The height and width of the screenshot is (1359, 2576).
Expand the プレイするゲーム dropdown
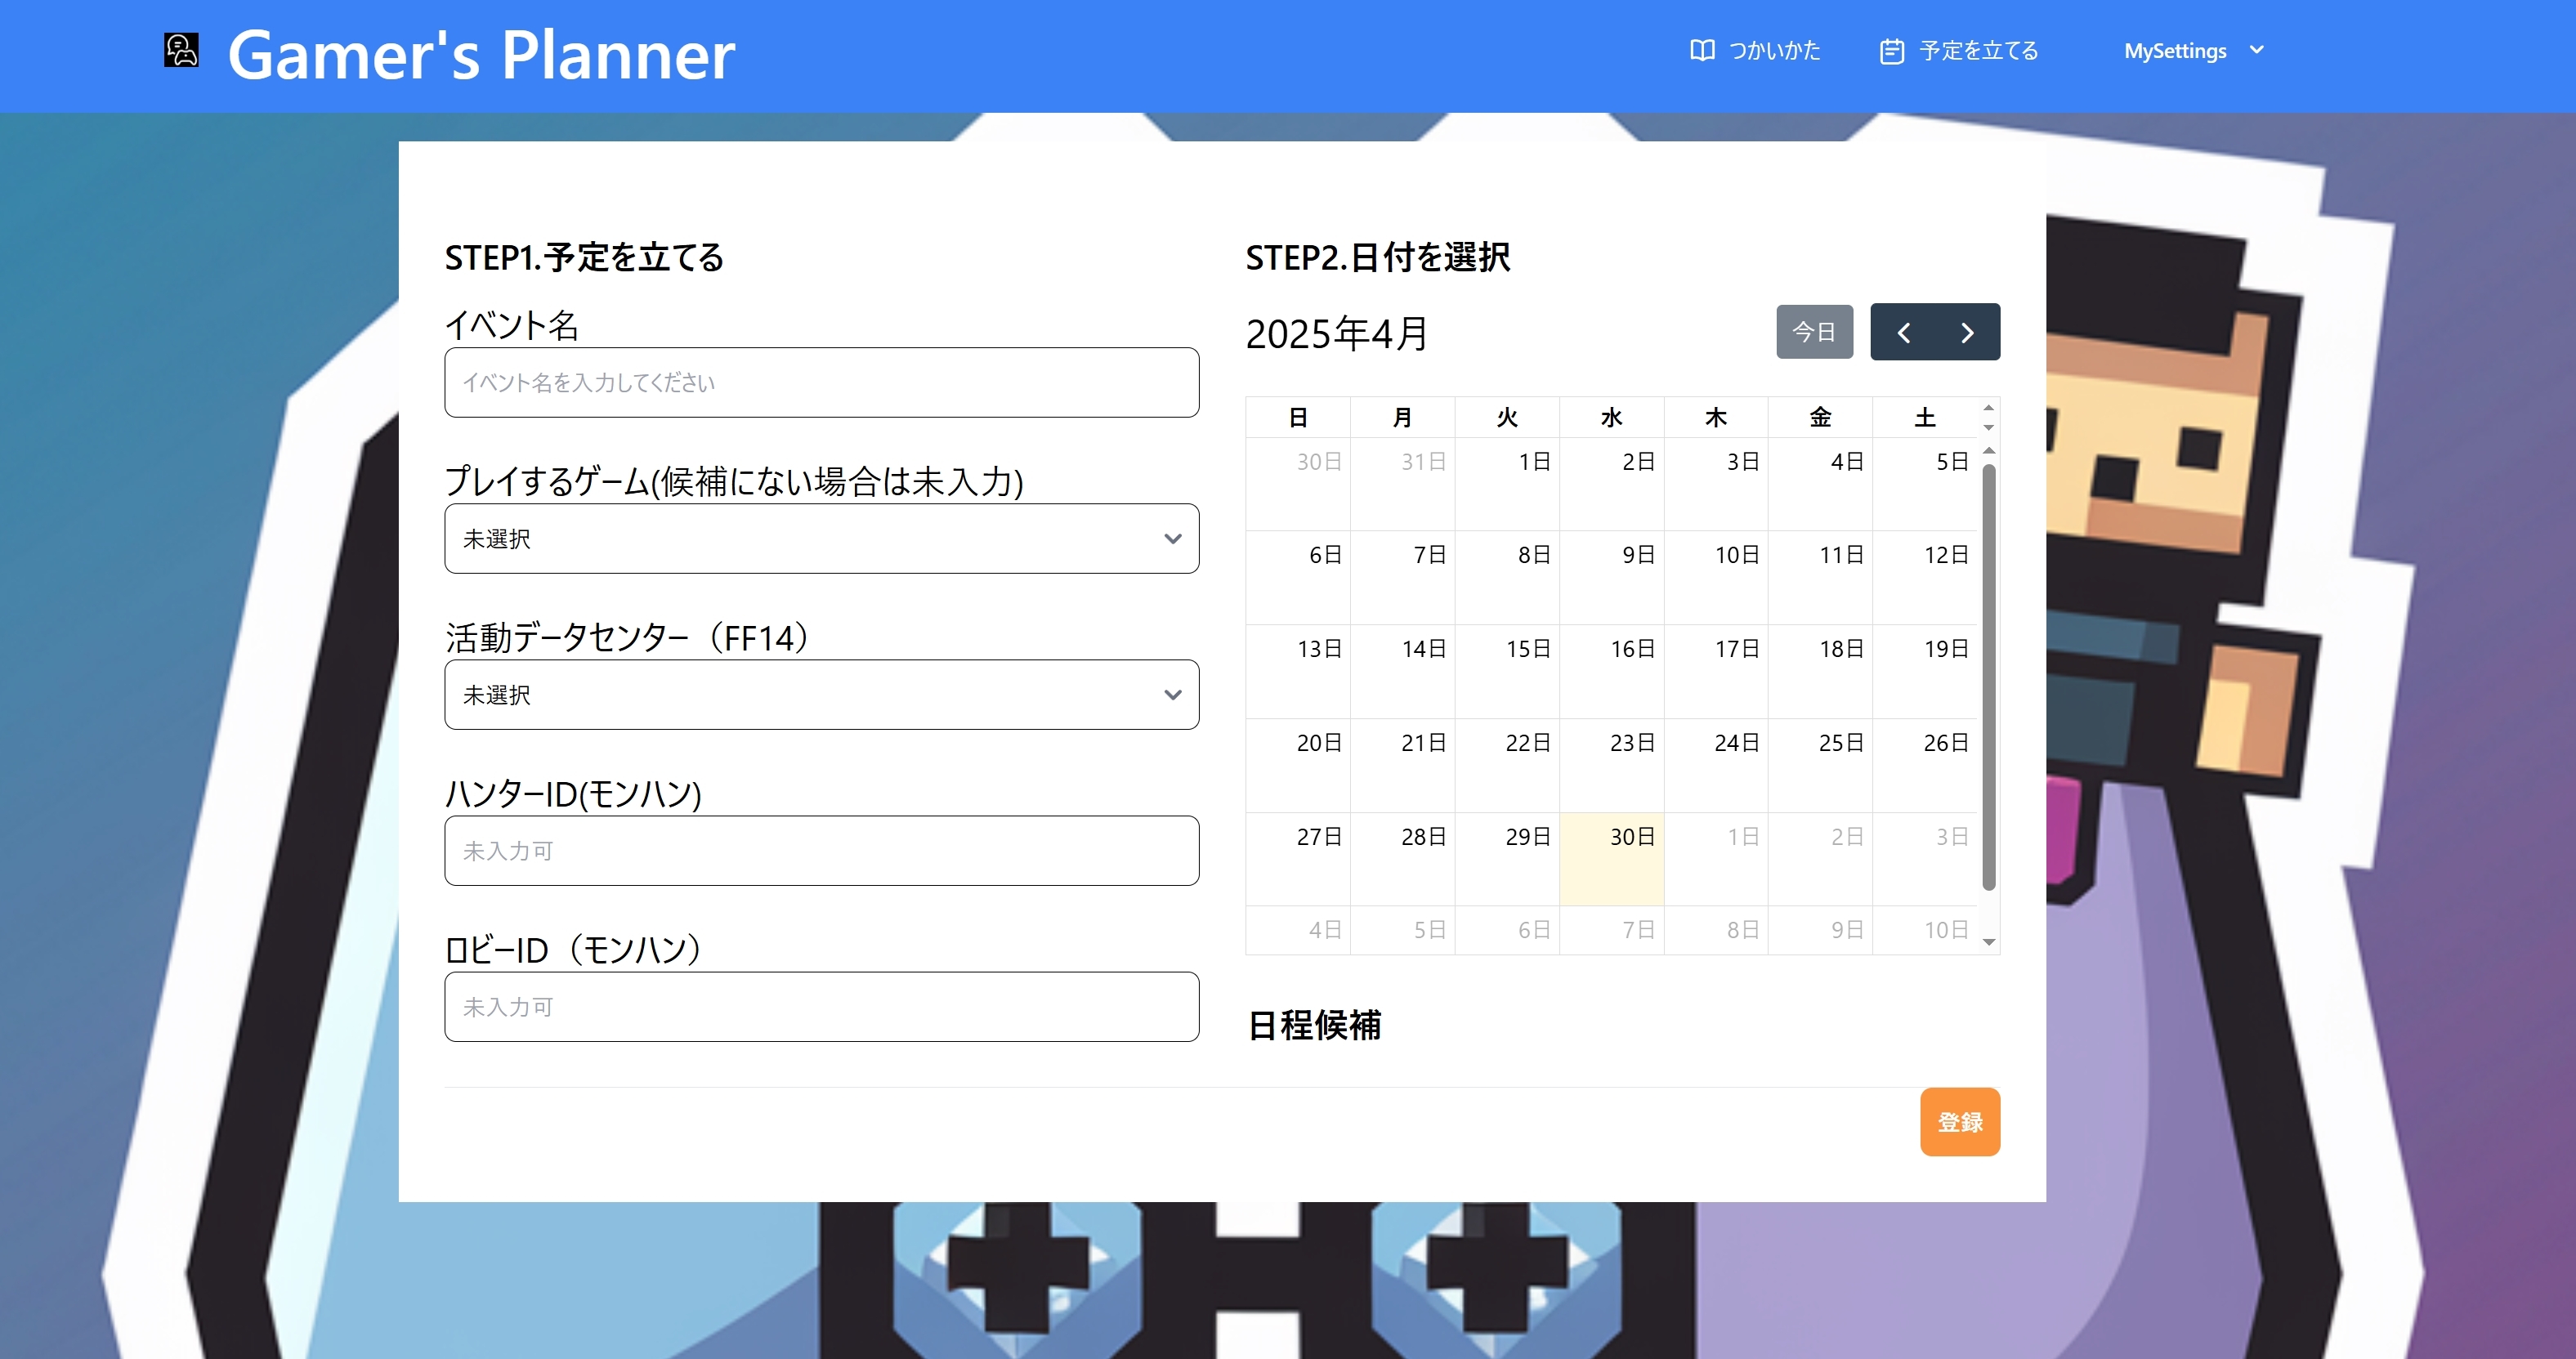(821, 539)
